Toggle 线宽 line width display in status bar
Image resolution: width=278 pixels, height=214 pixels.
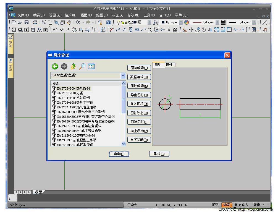coord(227,205)
